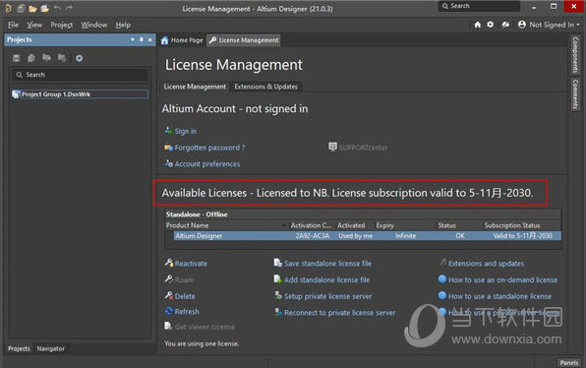Switch to Navigator tab at bottom
Viewport: 586px width, 368px height.
point(50,348)
